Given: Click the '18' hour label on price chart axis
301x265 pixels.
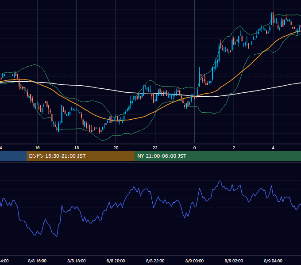Looking at the screenshot, I should click(x=77, y=148).
